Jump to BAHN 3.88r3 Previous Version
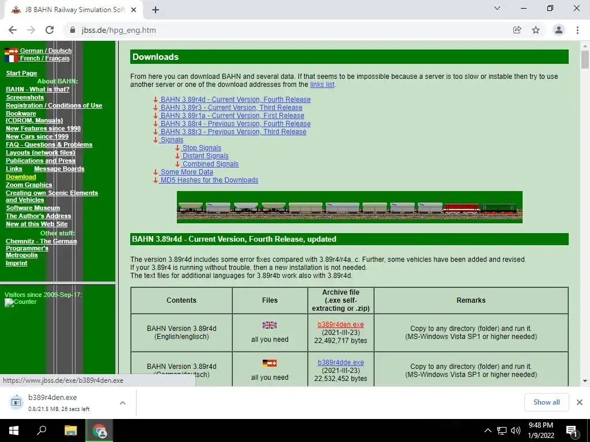 coord(233,132)
